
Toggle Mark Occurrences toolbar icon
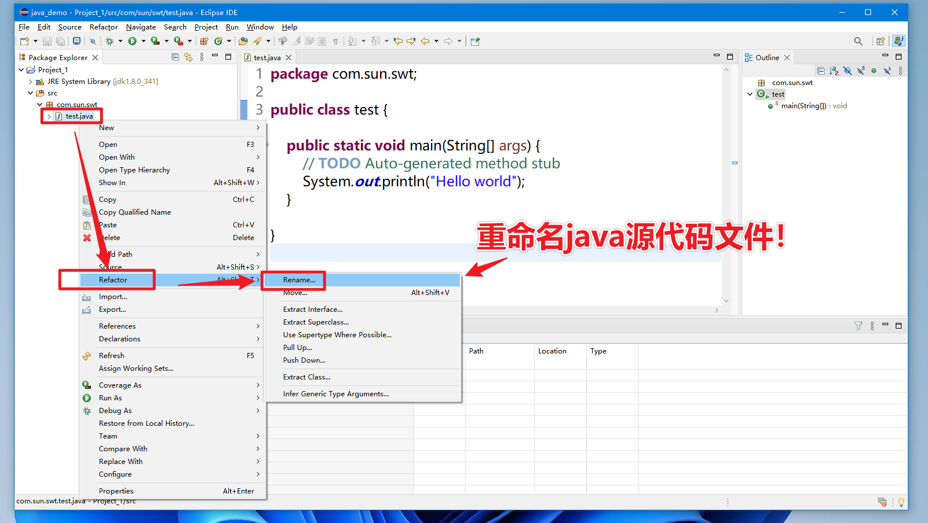(x=297, y=41)
